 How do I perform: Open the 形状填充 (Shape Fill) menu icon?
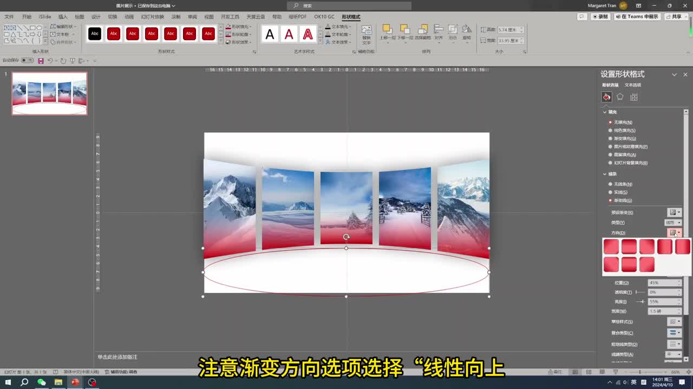228,27
